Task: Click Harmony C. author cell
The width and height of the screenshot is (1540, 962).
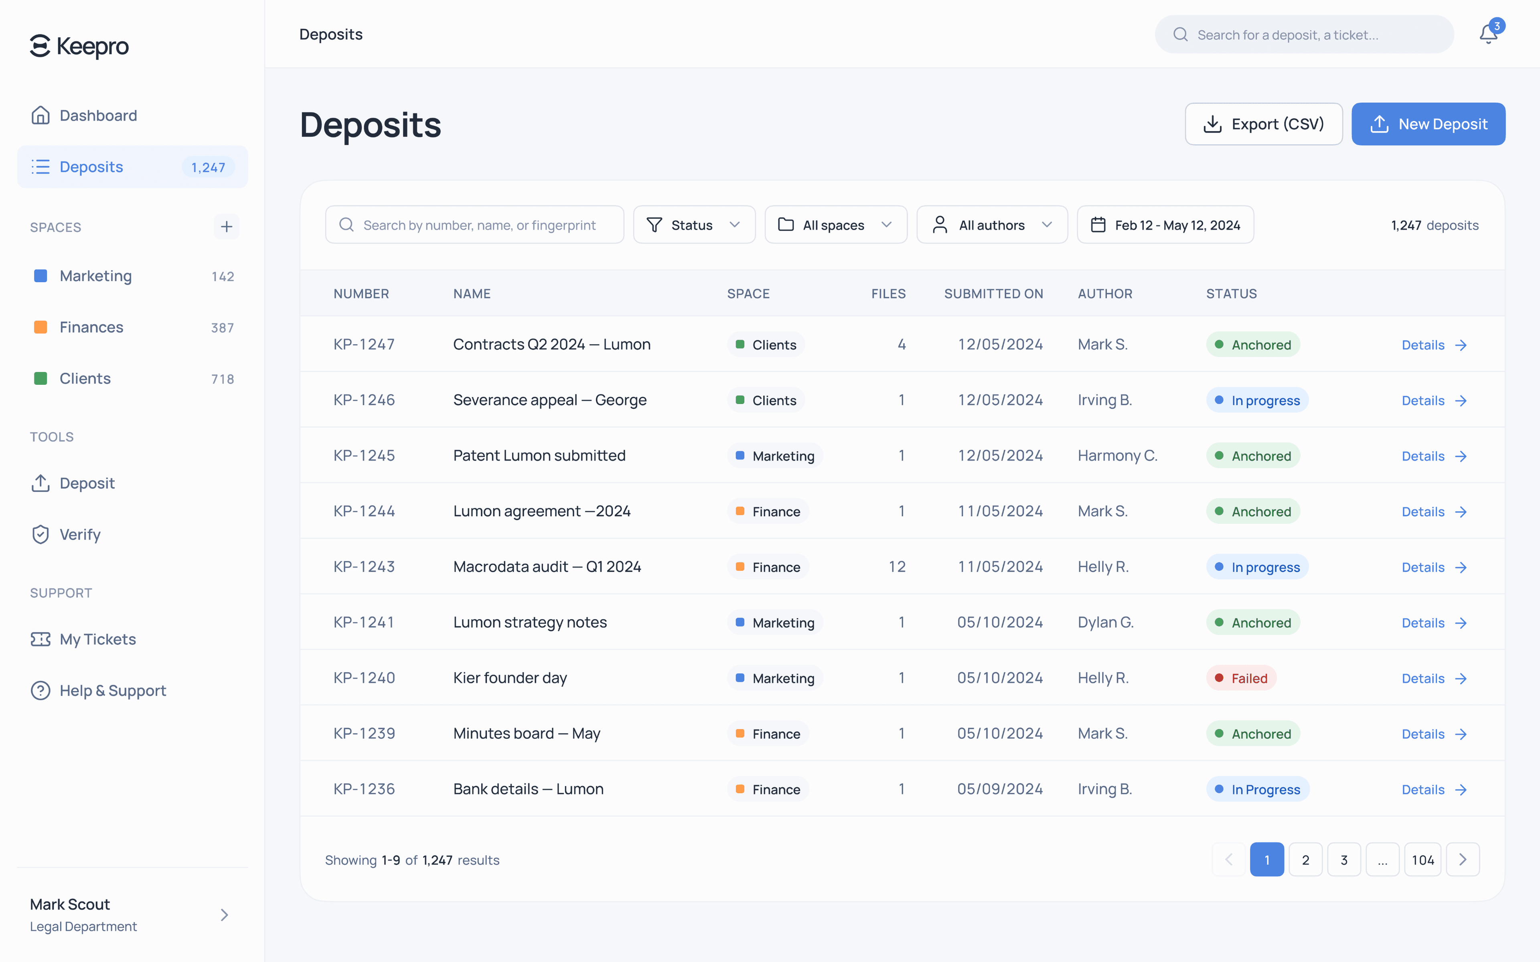Action: [1117, 456]
